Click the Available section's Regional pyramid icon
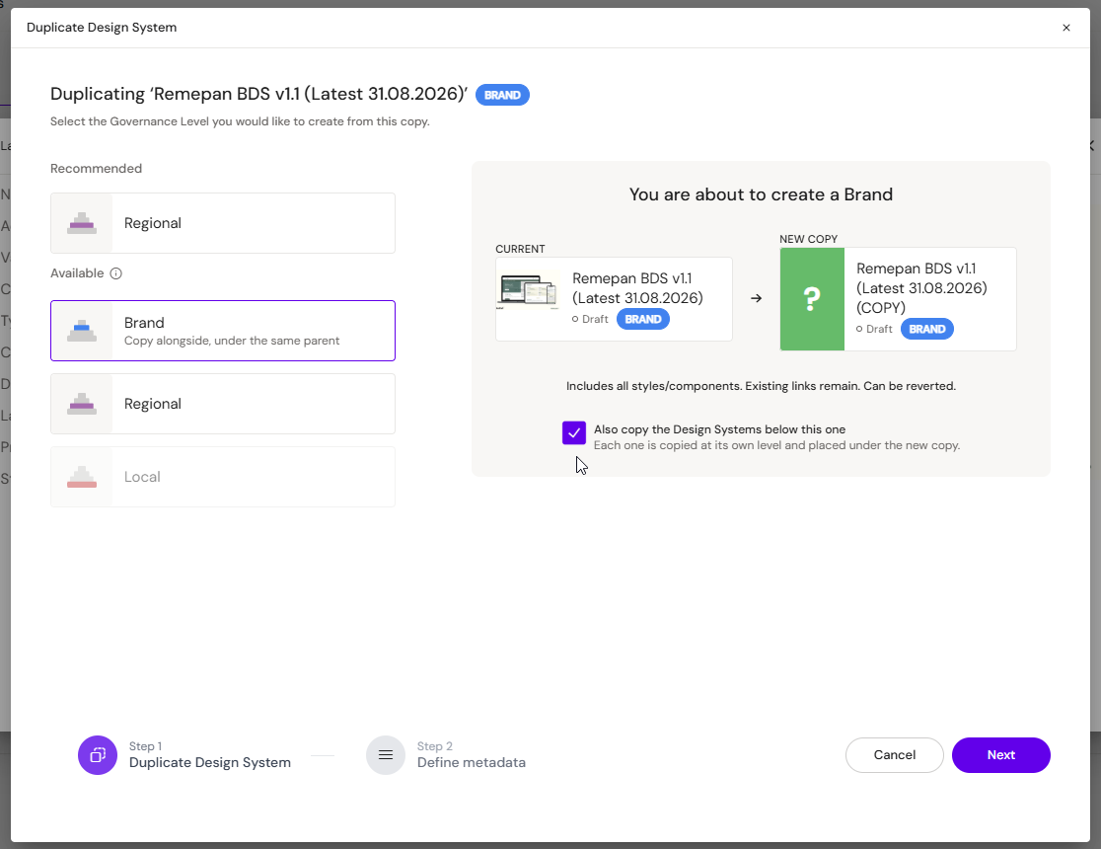The width and height of the screenshot is (1101, 849). (x=82, y=404)
